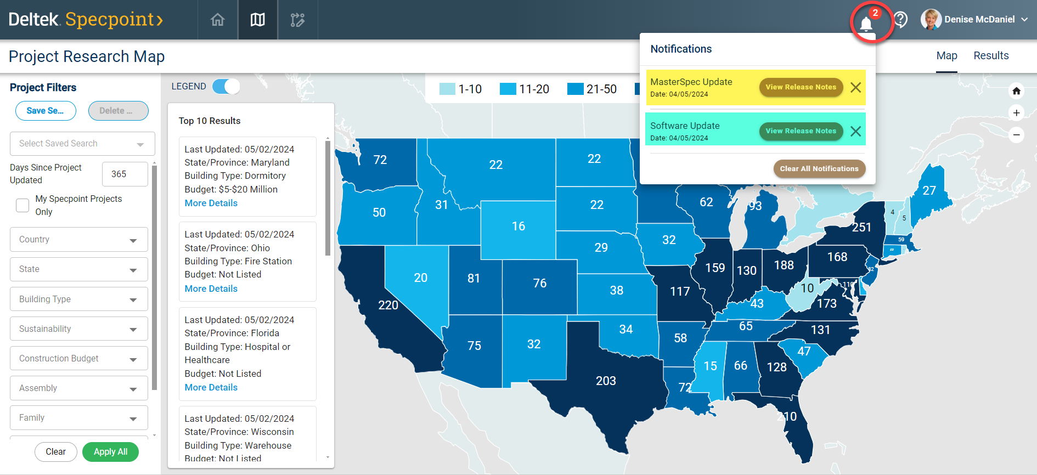
Task: Check My Specpoint Projects Only
Action: 22,205
